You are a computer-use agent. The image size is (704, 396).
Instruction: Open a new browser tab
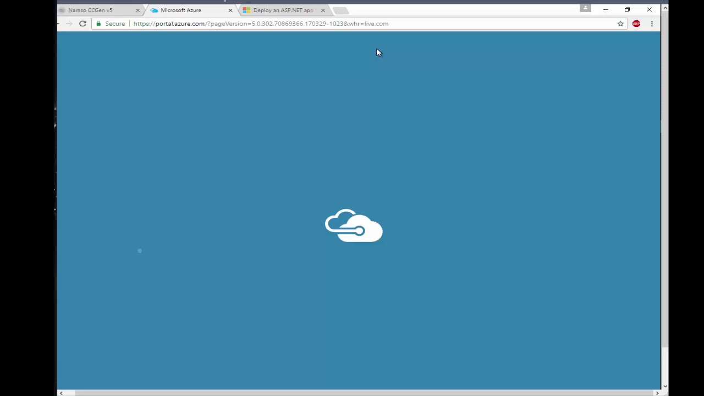coord(340,10)
